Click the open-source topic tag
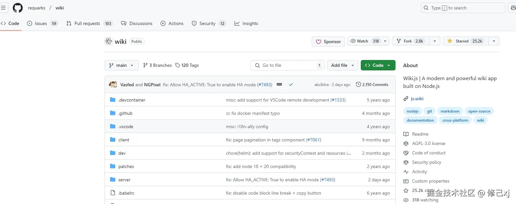 tap(479, 111)
